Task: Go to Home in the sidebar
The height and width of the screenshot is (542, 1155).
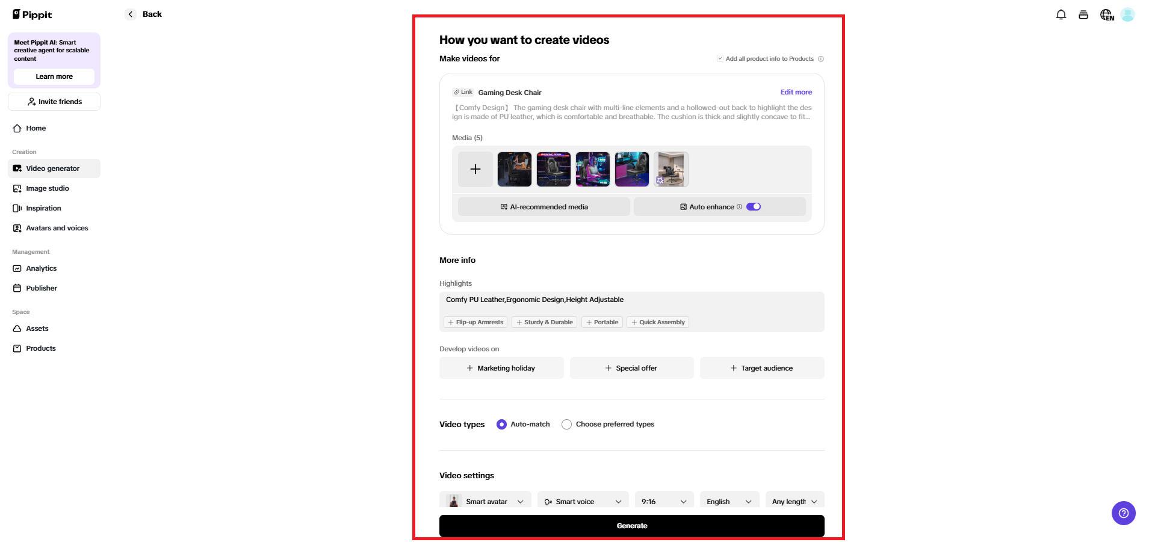Action: (34, 128)
